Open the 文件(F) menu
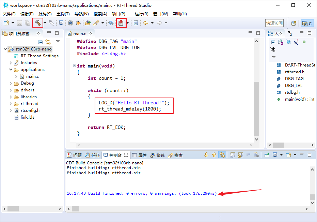Image resolution: width=317 pixels, height=222 pixels. (9, 14)
